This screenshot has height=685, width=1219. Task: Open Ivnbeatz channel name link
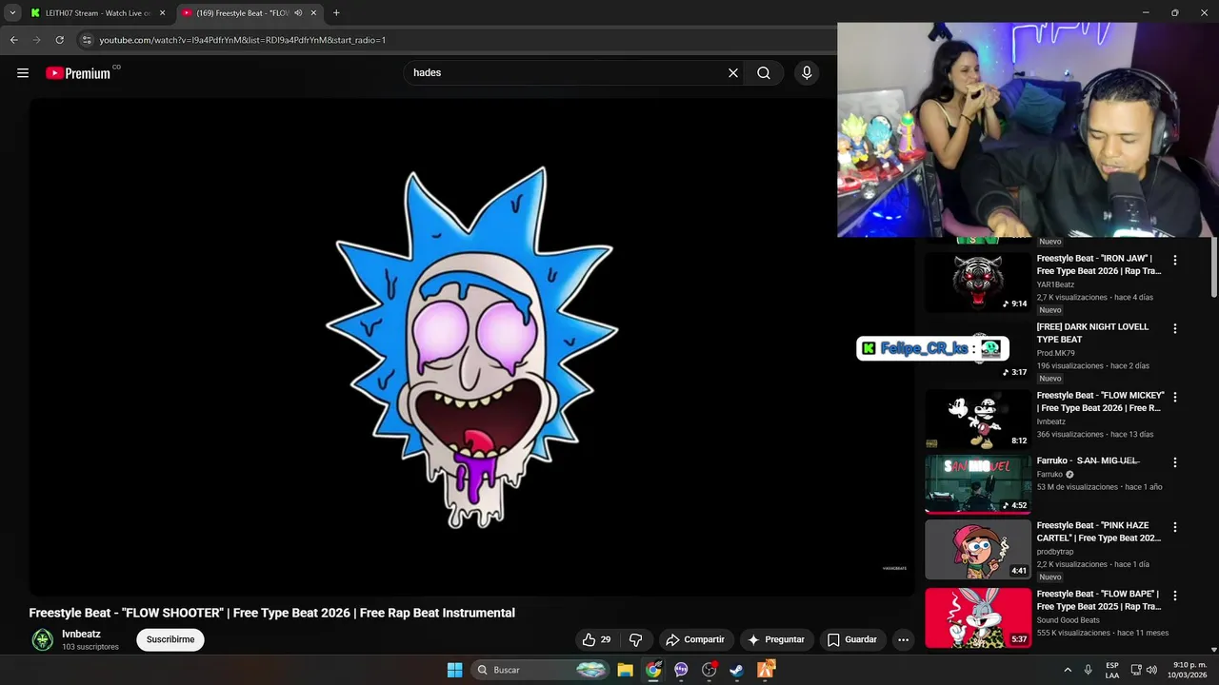(81, 634)
